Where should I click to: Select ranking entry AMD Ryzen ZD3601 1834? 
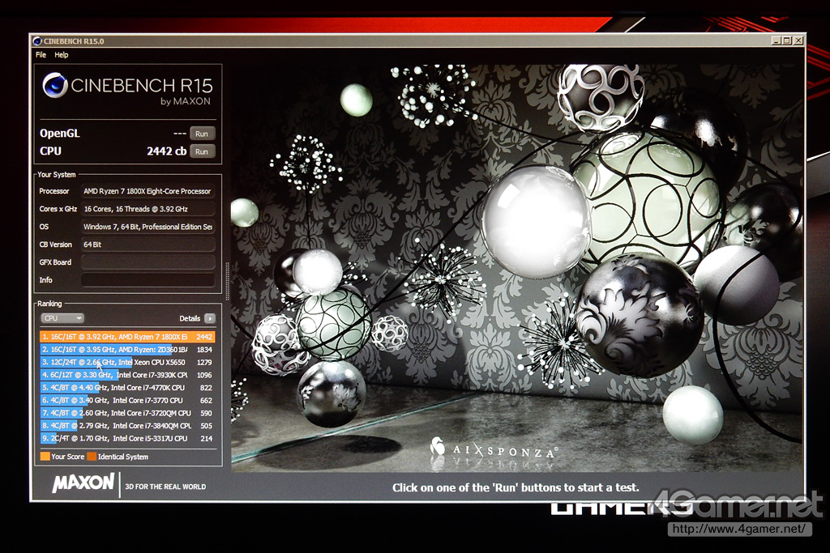pos(127,350)
